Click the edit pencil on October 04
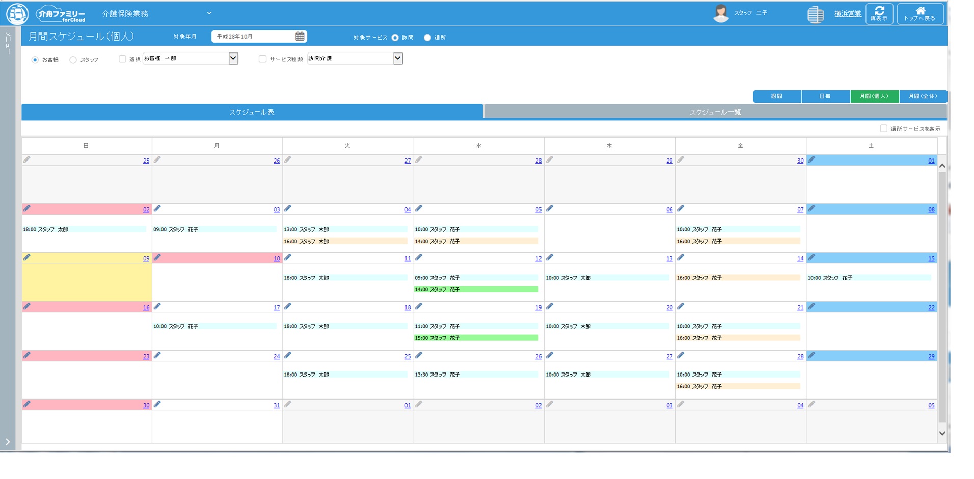This screenshot has height=479, width=974. pyautogui.click(x=288, y=208)
